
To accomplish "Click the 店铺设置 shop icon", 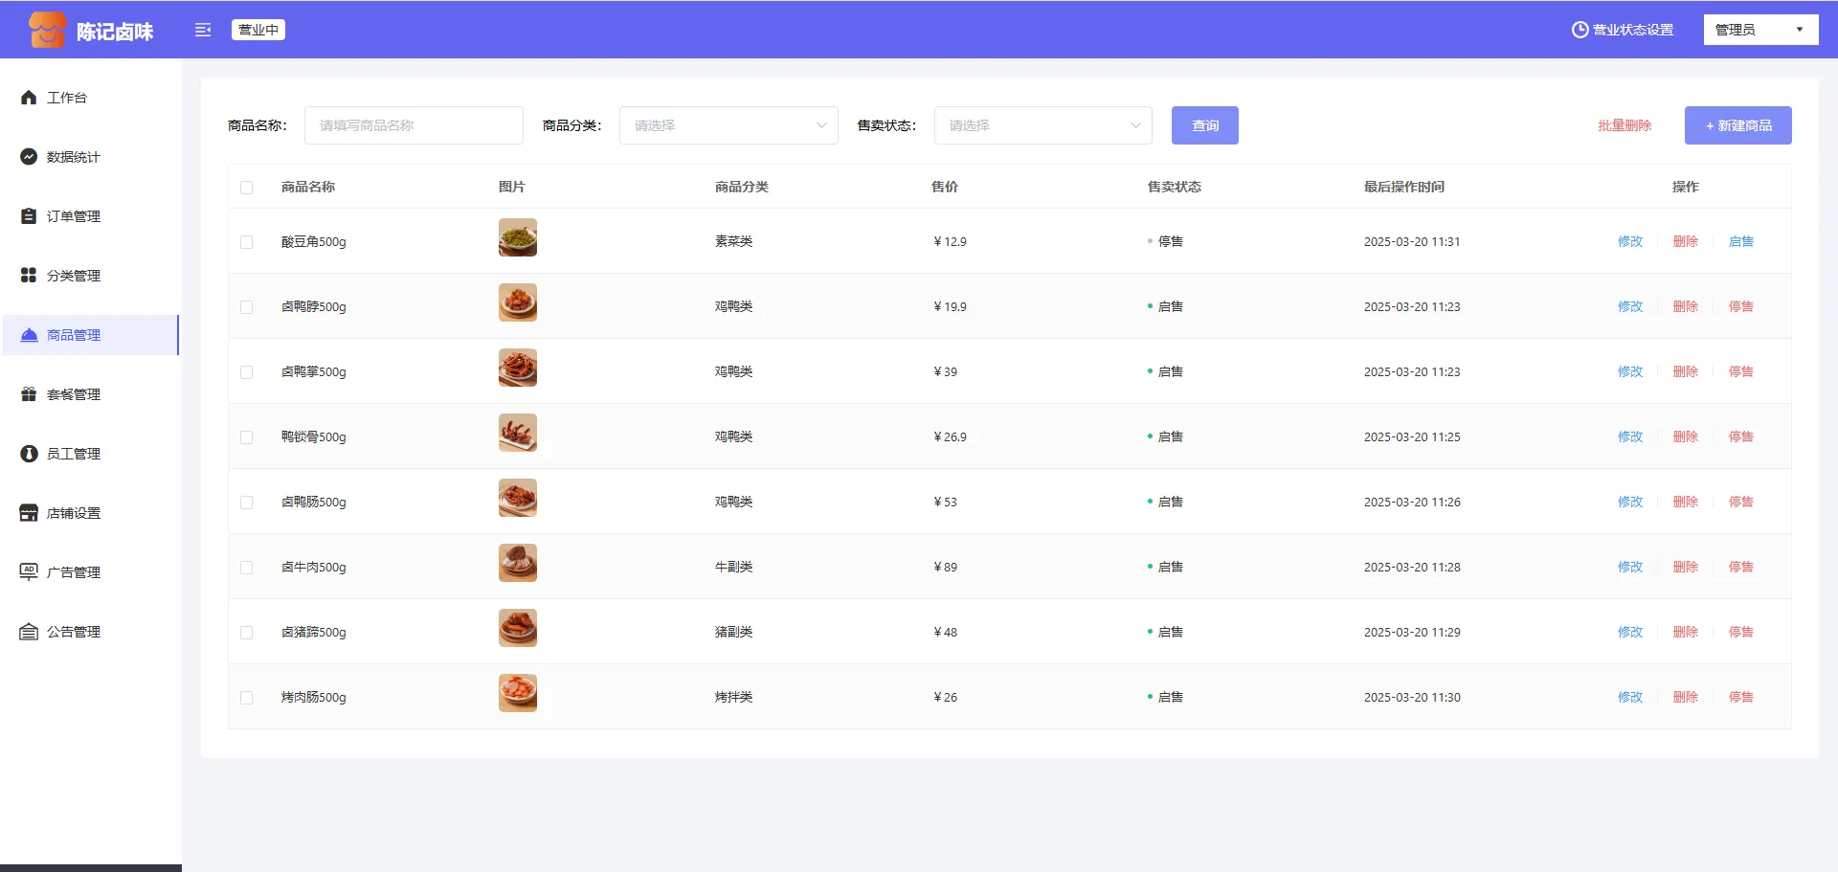I will (x=29, y=513).
